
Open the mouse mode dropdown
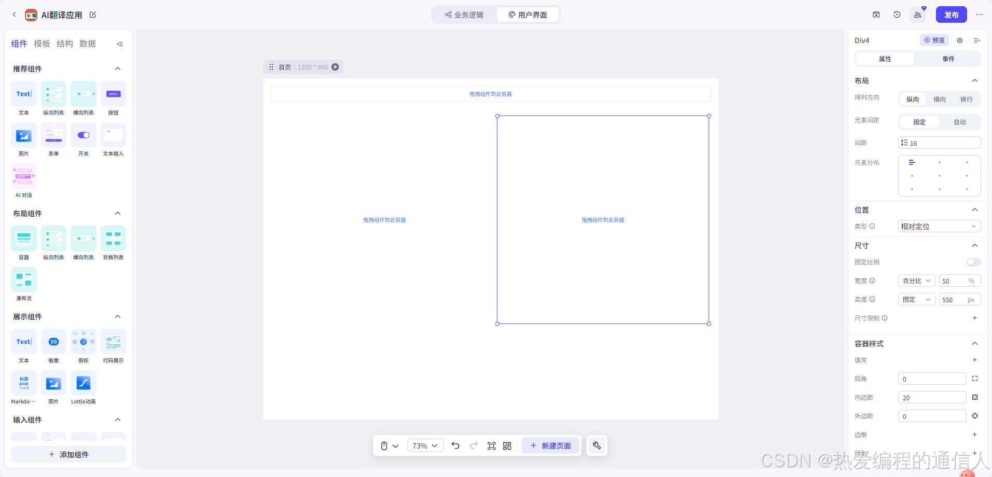pyautogui.click(x=389, y=445)
